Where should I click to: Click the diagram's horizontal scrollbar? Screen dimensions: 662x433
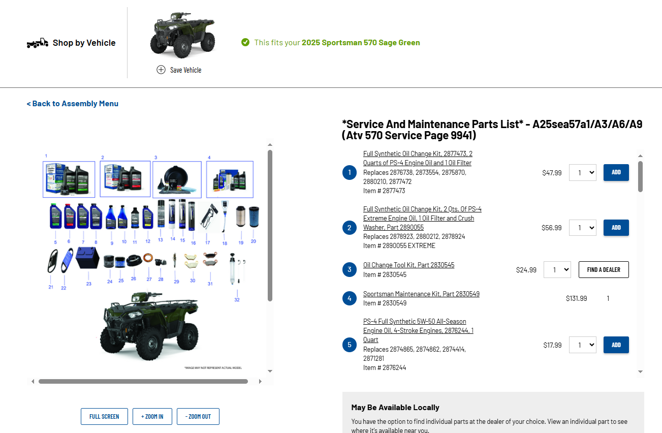(143, 381)
